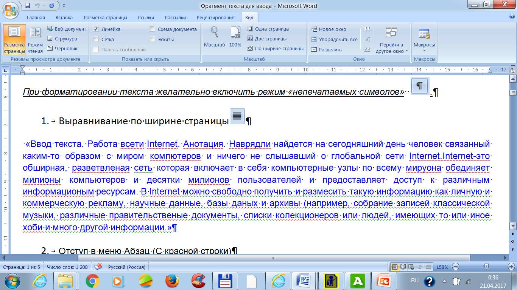Click Word icon in taskbar

tap(304, 281)
